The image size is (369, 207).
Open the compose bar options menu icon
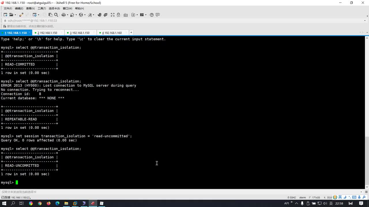(366, 192)
